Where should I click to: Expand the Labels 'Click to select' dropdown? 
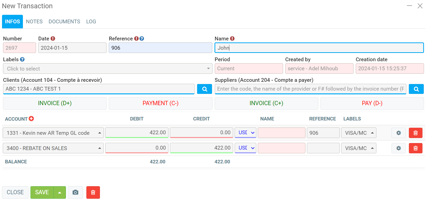click(x=108, y=69)
